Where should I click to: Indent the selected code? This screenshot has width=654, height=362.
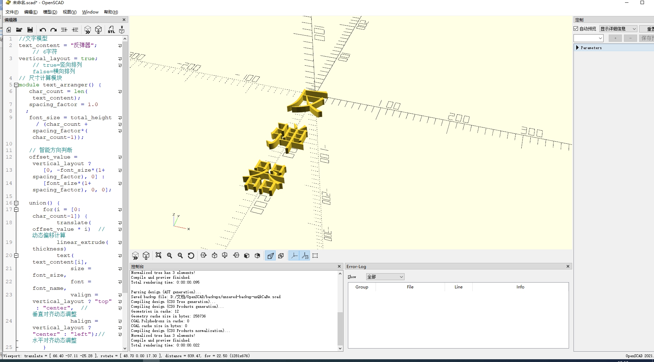pyautogui.click(x=75, y=30)
